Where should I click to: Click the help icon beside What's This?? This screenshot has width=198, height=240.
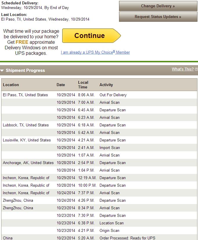(x=196, y=69)
